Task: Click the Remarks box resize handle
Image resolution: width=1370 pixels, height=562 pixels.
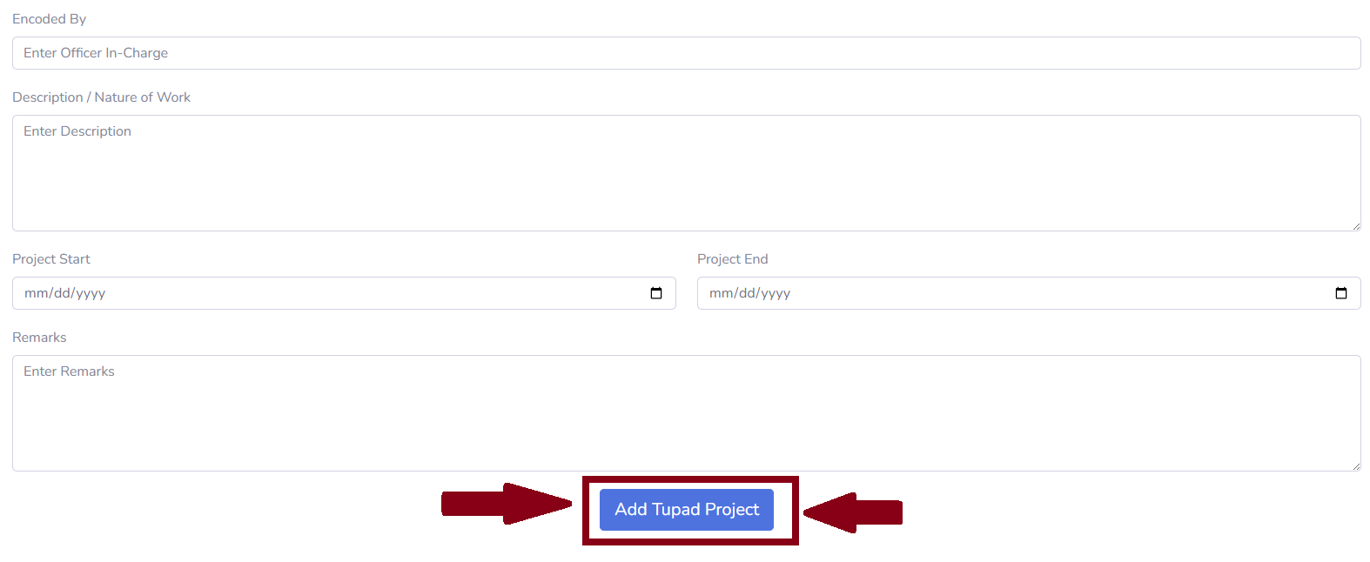Action: click(x=1355, y=465)
